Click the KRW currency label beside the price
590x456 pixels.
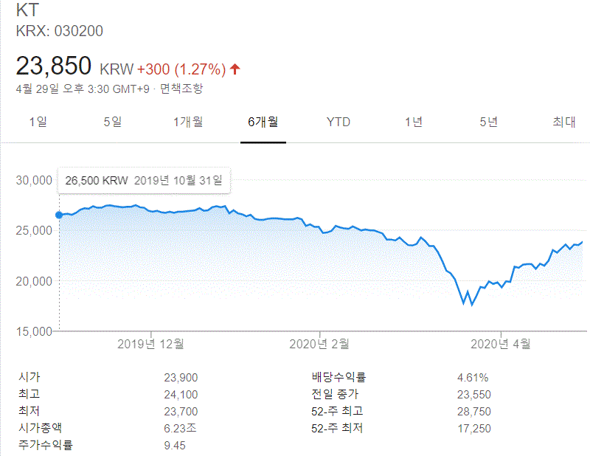(x=117, y=69)
